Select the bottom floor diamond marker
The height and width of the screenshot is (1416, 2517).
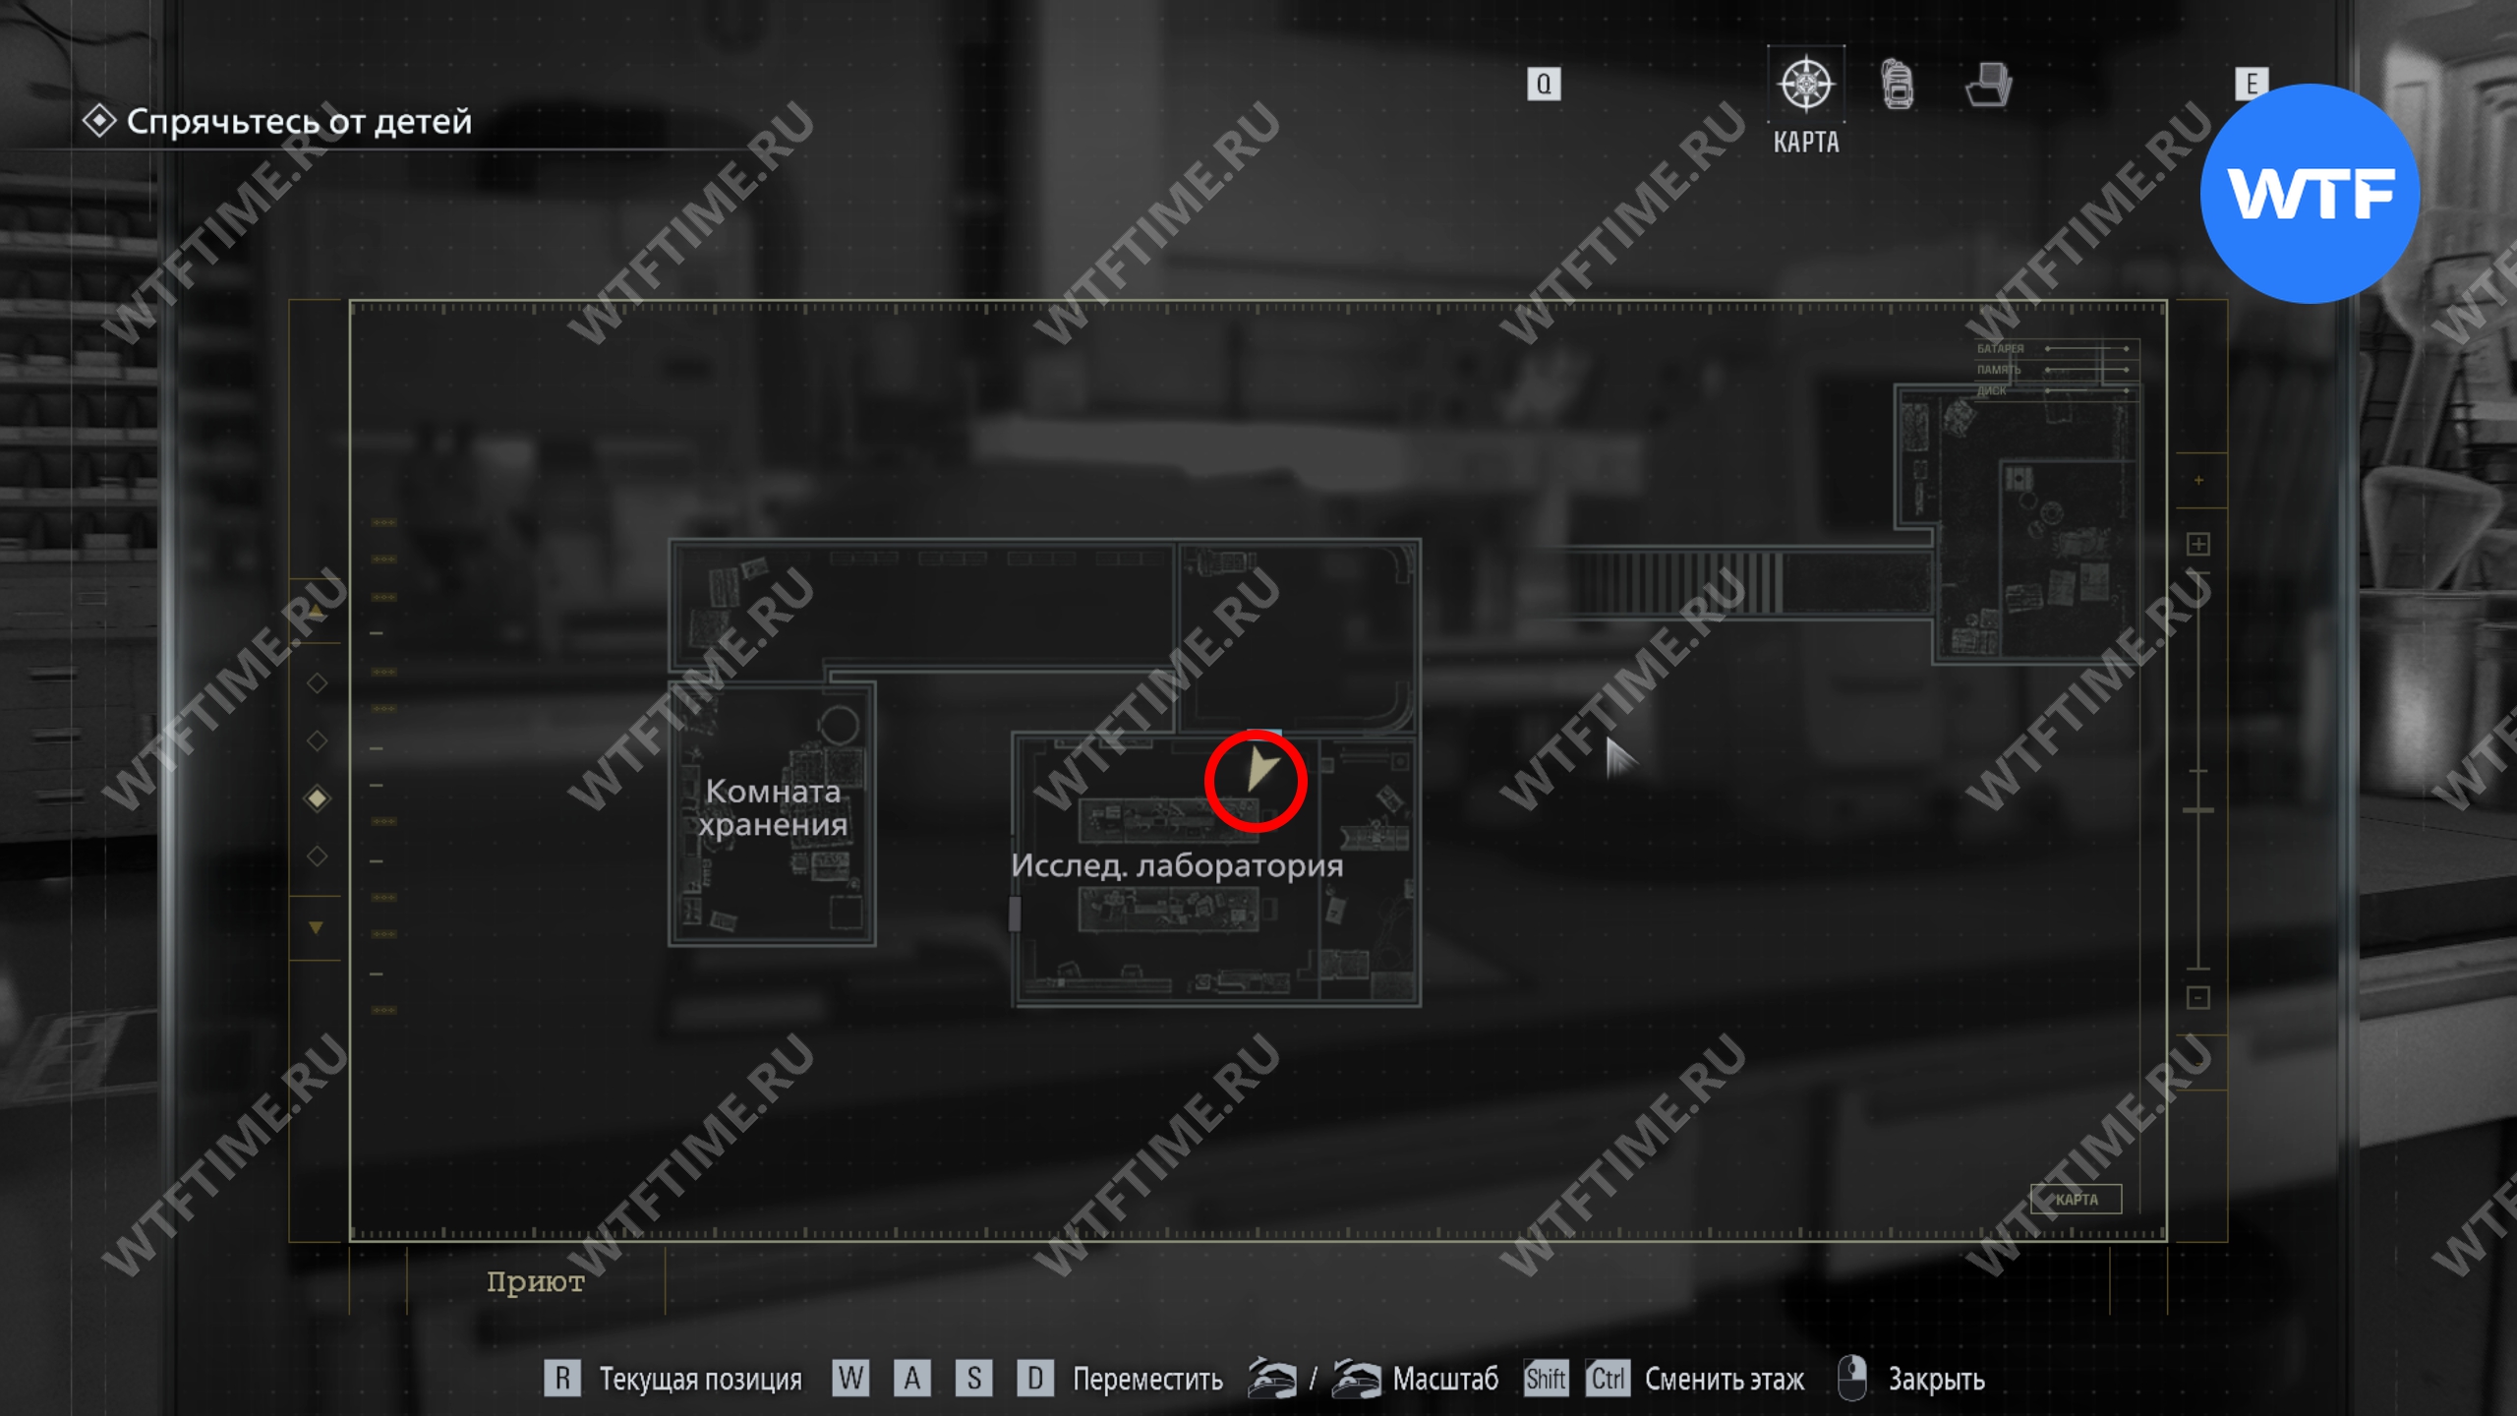click(x=317, y=856)
